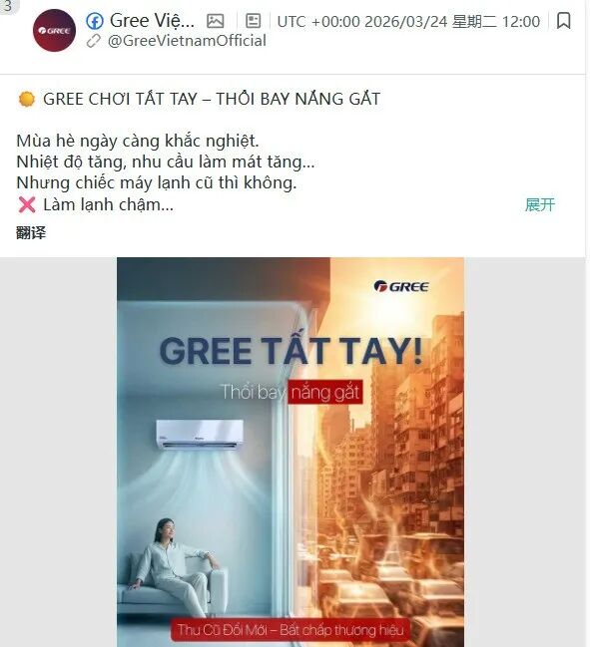Viewport: 590px width, 647px height.
Task: Bookmark this Gree Vietnam post
Action: coord(564,21)
